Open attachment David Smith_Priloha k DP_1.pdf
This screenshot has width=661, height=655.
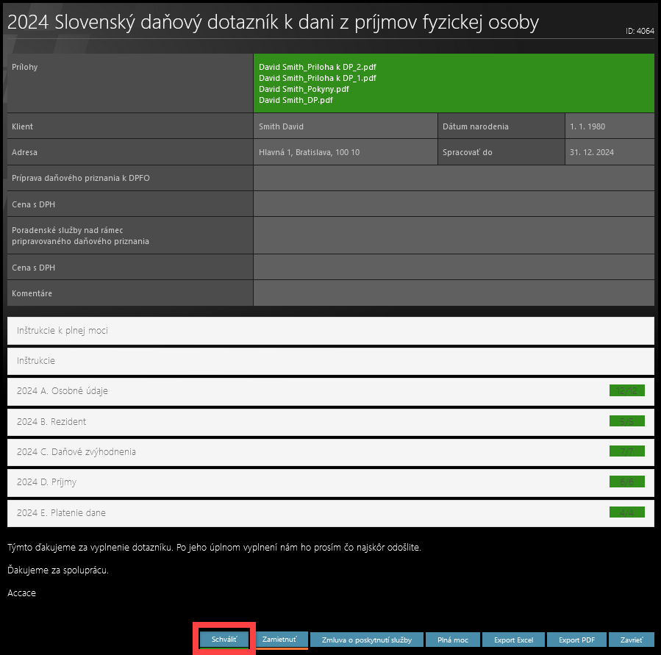(x=318, y=78)
